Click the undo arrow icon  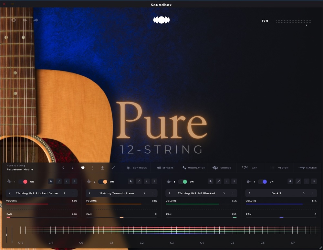click(25, 20)
